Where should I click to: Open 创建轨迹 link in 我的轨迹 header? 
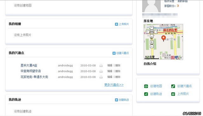[x=124, y=100]
